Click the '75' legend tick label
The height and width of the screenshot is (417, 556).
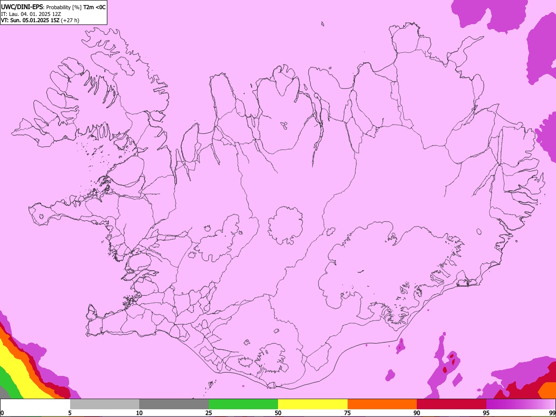click(348, 413)
